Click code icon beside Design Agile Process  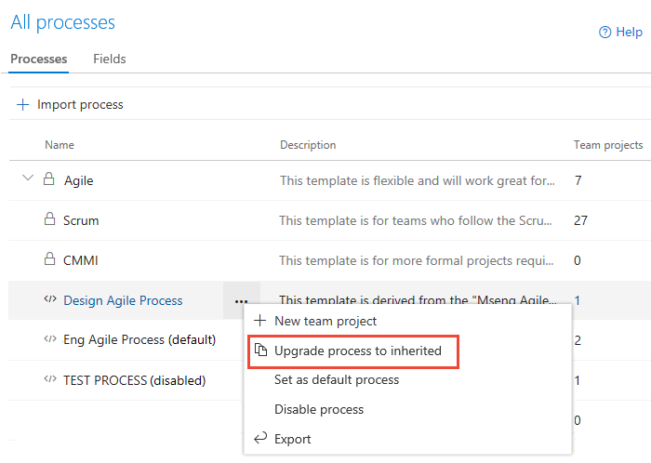[x=50, y=300]
